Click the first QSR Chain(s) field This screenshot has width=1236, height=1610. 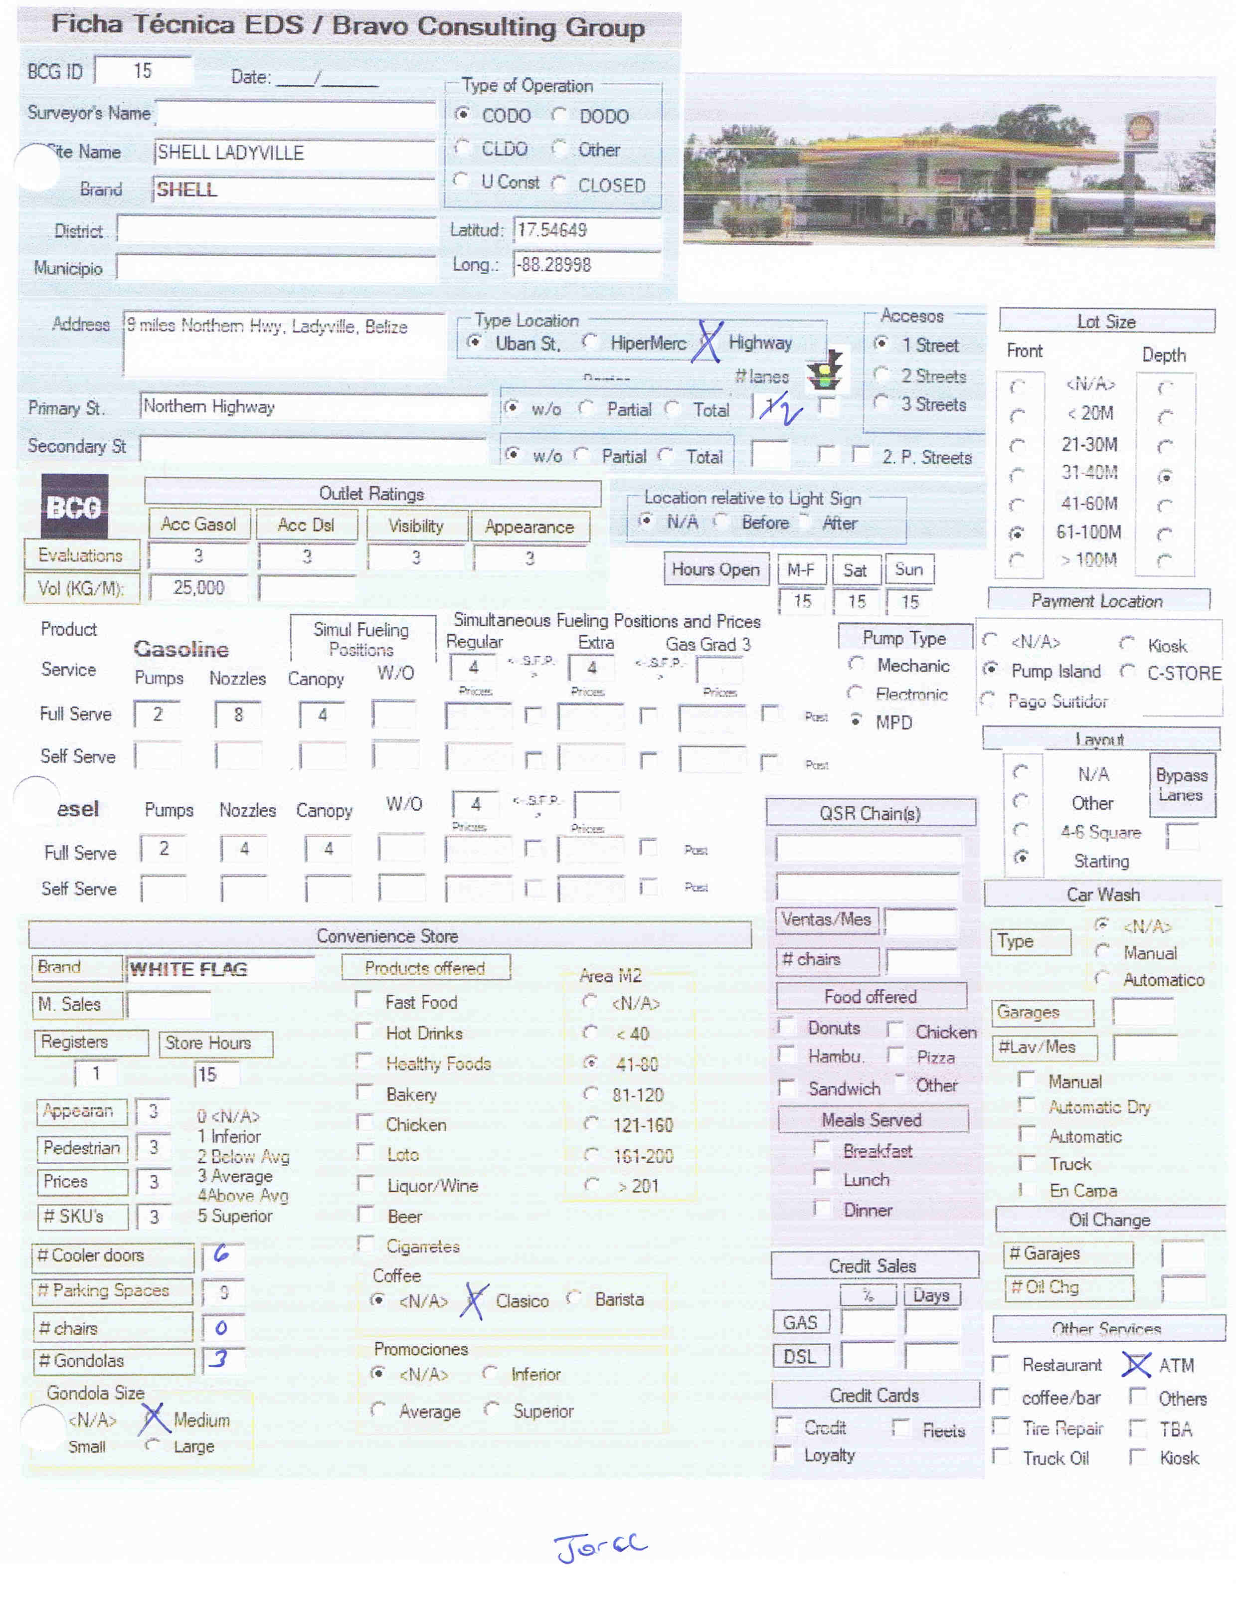868,849
